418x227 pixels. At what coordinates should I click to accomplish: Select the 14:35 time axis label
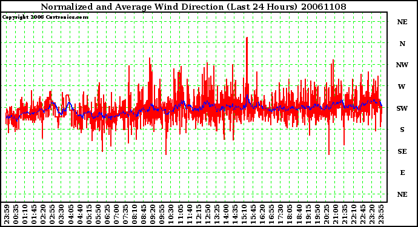click(x=234, y=214)
